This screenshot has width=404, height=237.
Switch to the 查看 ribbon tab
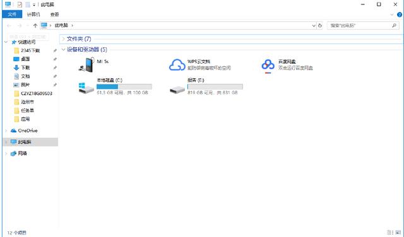(54, 14)
